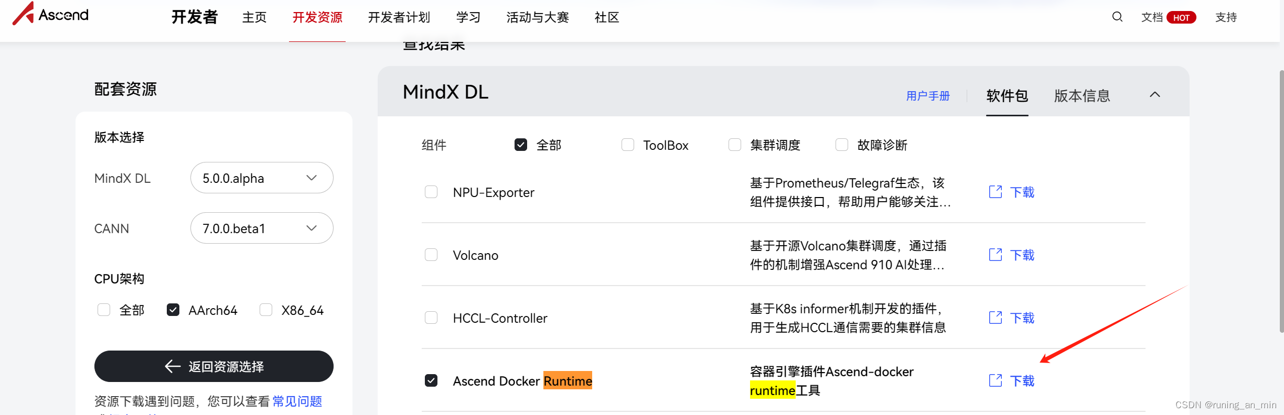1284x415 pixels.
Task: Select the 集群调度 filter checkbox
Action: 734,145
